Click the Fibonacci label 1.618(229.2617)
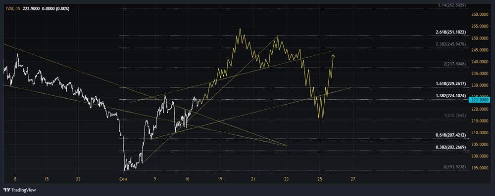 click(451, 83)
